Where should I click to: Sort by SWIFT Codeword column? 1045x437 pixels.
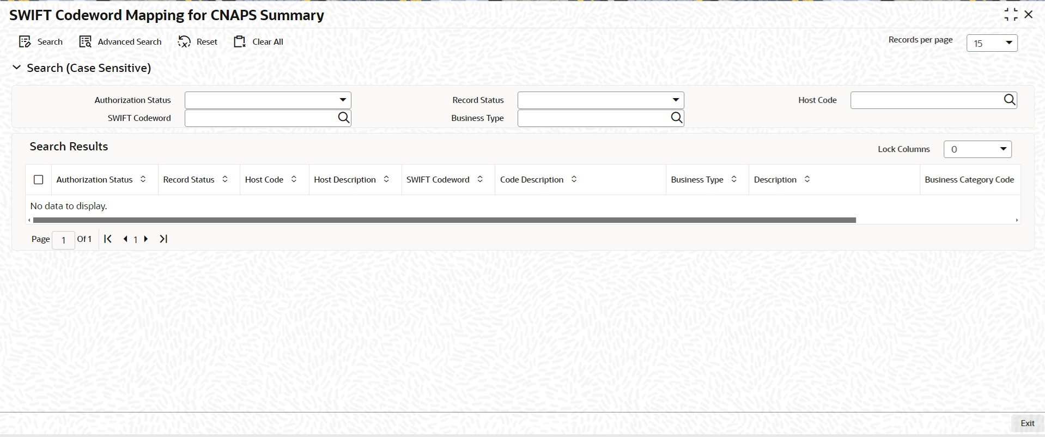coord(480,179)
